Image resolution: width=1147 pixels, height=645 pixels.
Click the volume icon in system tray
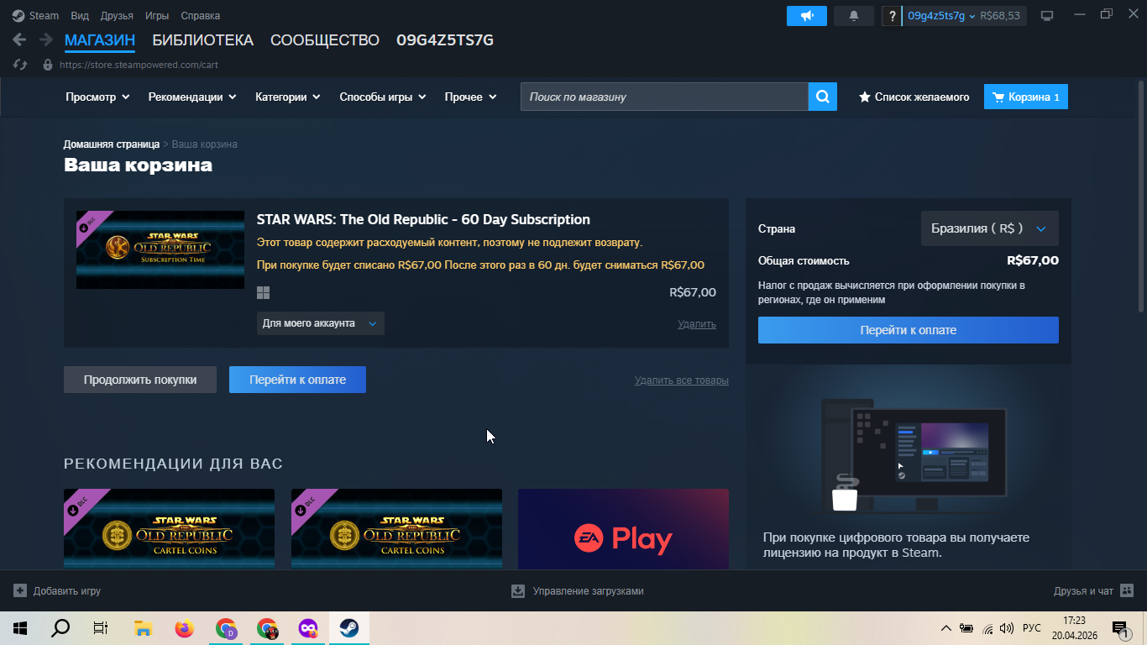pos(1007,628)
